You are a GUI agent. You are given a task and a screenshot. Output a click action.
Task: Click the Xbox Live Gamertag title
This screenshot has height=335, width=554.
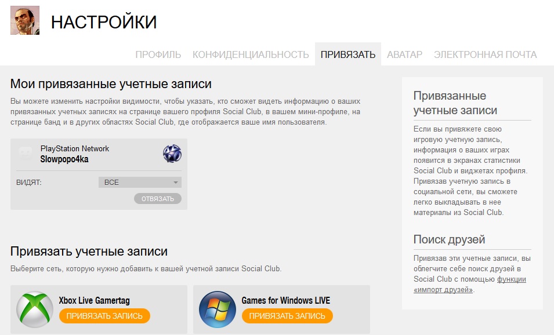95,300
